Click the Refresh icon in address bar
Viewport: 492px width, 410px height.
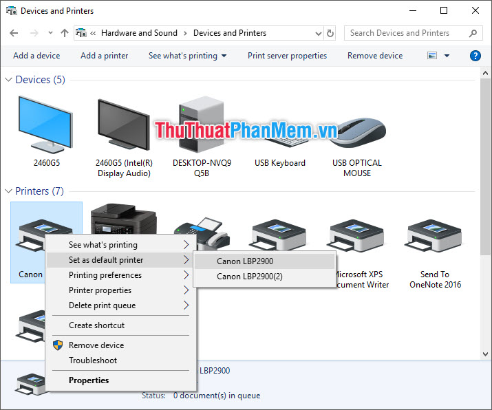coord(330,33)
